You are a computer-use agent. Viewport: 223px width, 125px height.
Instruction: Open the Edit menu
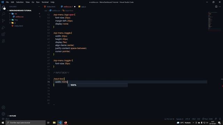13,2
